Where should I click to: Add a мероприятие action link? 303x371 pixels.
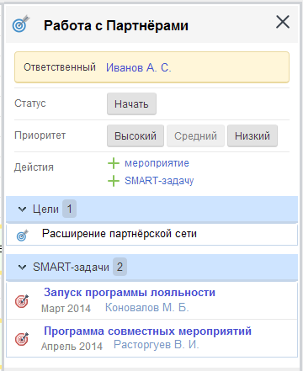157,163
